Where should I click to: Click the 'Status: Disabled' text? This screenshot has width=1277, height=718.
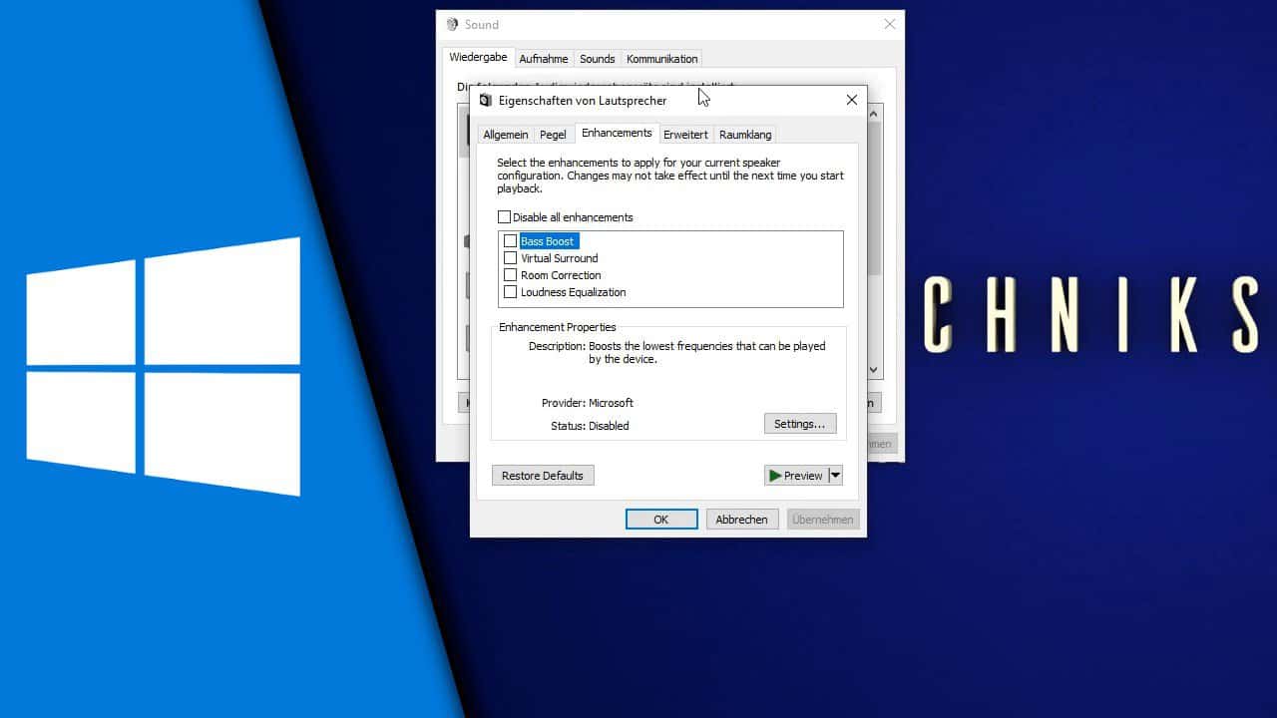click(590, 426)
